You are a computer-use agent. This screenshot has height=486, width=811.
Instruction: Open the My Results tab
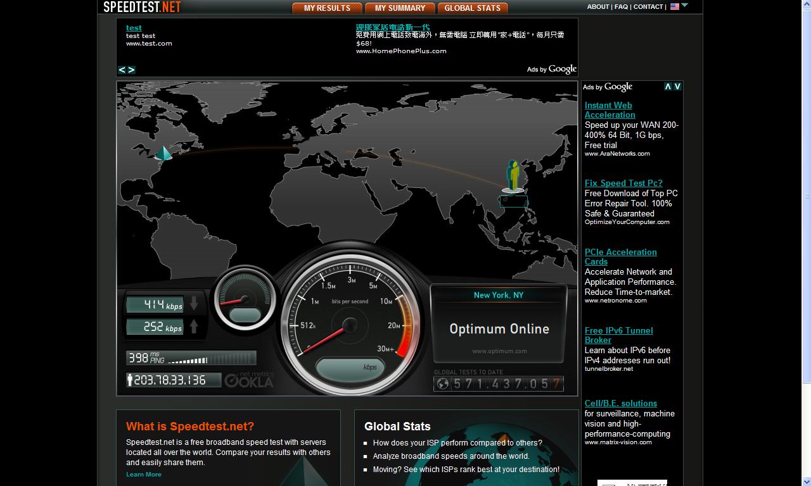(327, 8)
